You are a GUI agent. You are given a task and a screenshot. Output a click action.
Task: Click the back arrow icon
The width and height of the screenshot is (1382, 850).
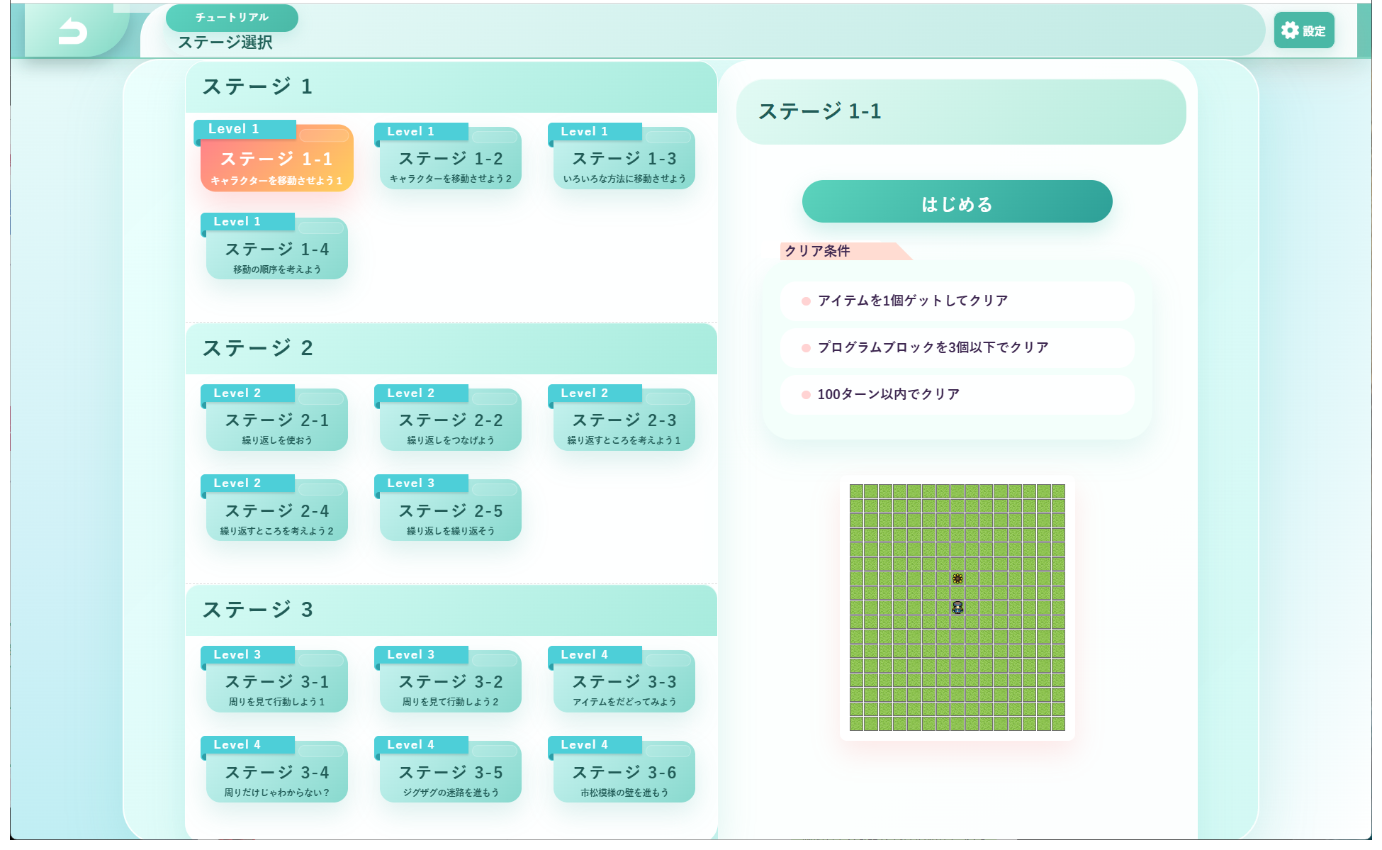[72, 31]
